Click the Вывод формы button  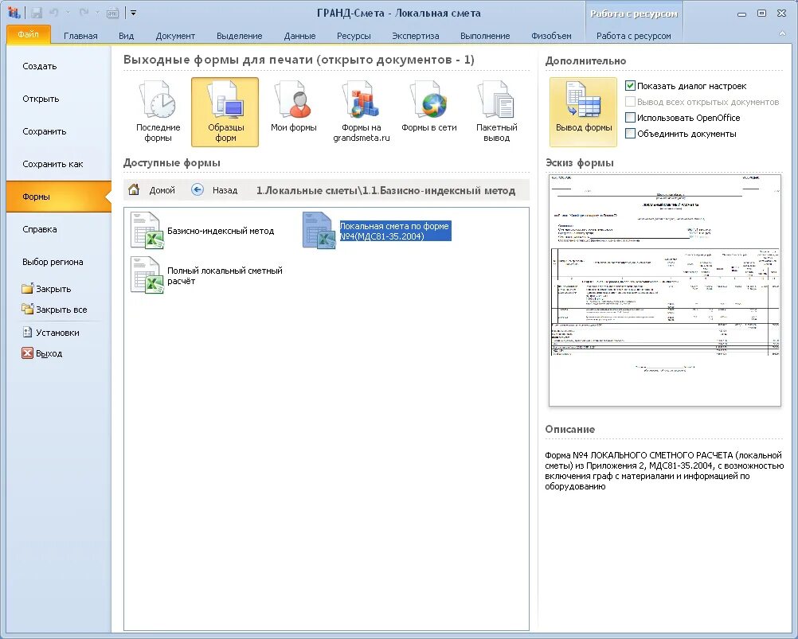pyautogui.click(x=583, y=112)
